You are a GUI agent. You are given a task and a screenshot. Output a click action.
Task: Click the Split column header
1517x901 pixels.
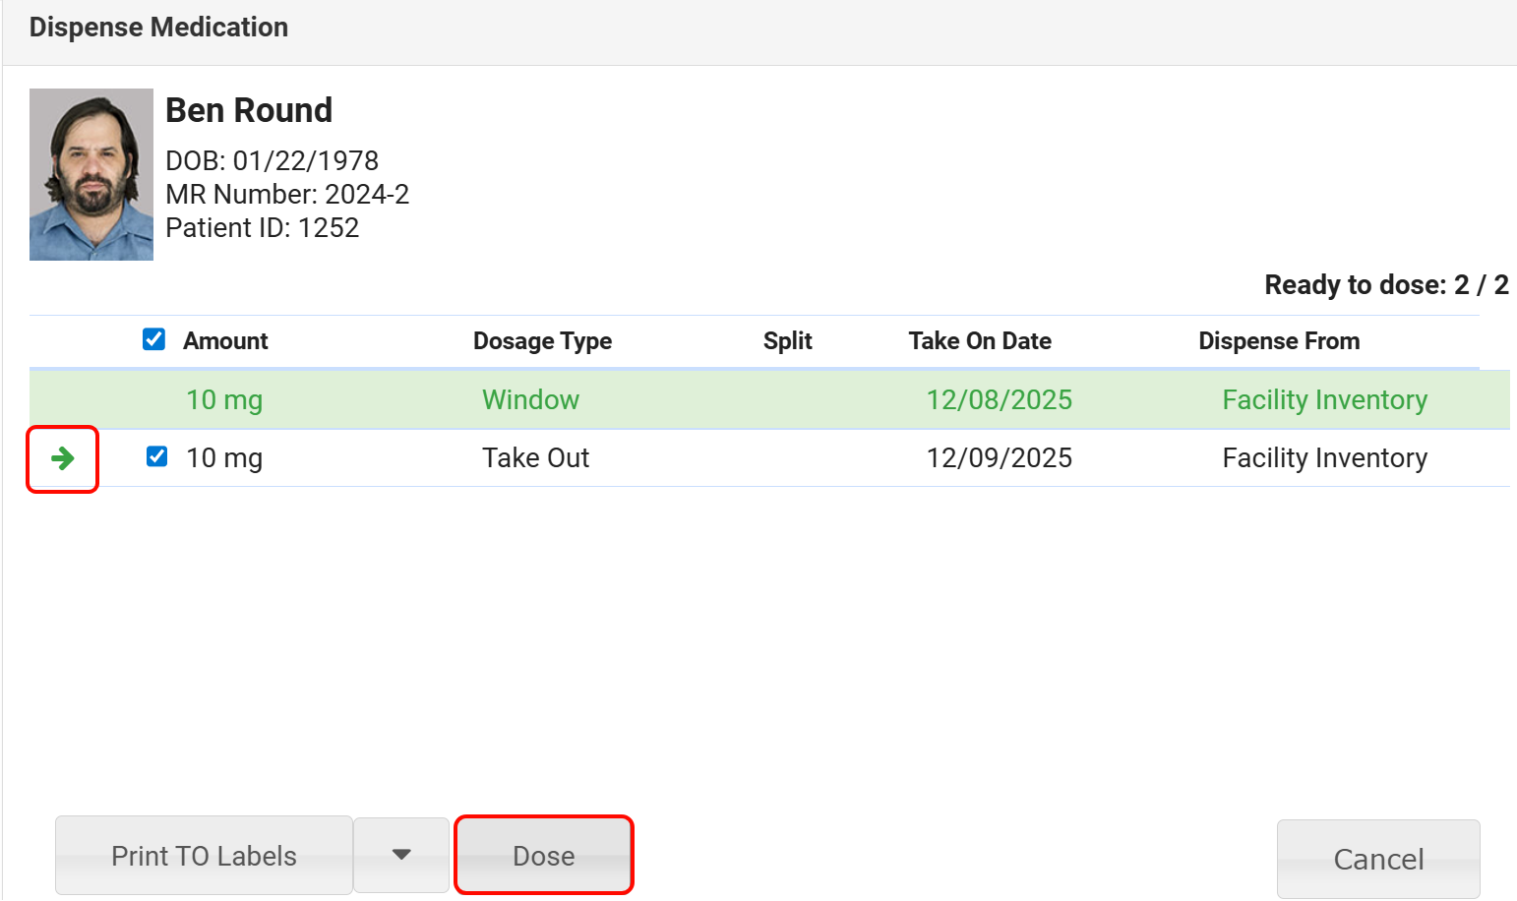[787, 341]
